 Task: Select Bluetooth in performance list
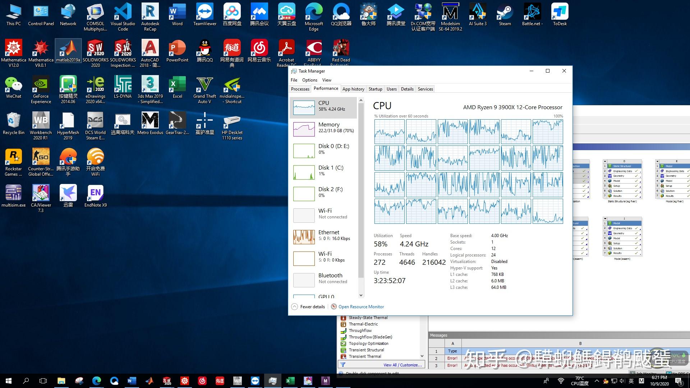(x=323, y=280)
